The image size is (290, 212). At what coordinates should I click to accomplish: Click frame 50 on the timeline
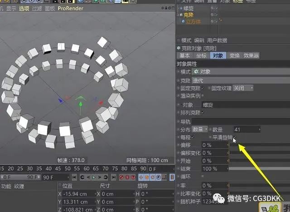[68, 168]
